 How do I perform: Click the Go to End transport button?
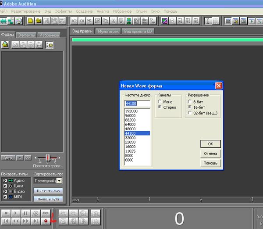pos(36,221)
